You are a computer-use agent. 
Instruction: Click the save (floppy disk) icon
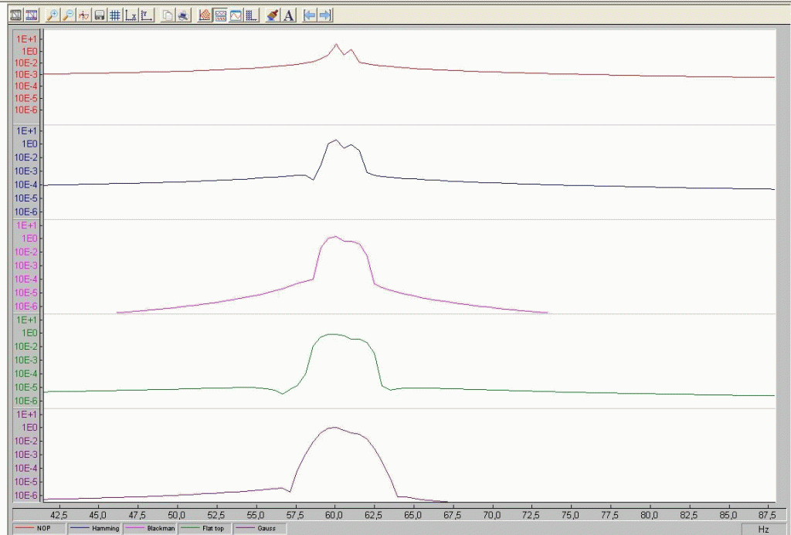click(x=100, y=15)
